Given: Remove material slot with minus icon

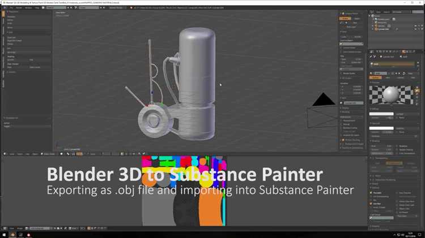Looking at the screenshot, I should pos(418,66).
